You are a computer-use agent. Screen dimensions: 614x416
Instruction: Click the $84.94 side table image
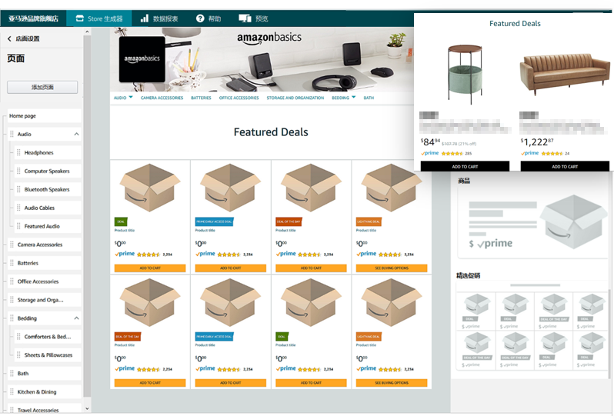465,75
